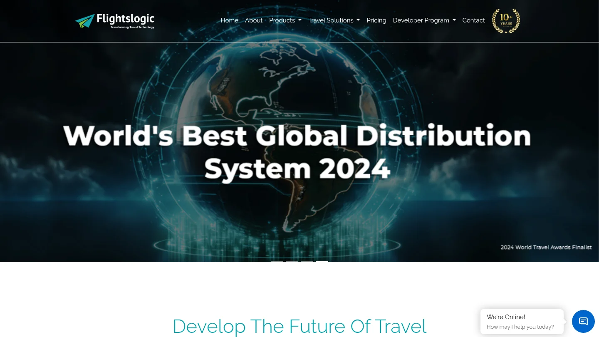Go to the Home page
The image size is (599, 337).
pyautogui.click(x=229, y=20)
